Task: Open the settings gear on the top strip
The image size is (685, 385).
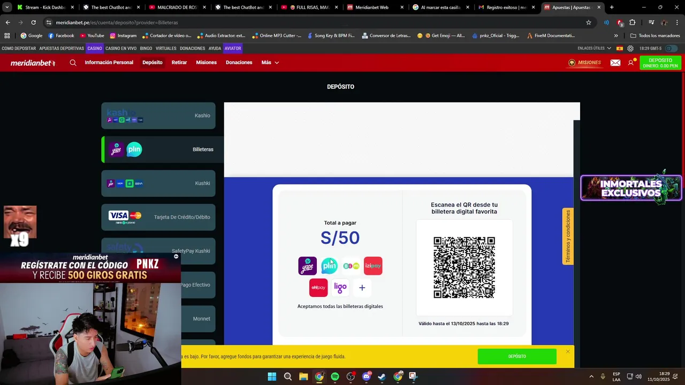Action: tap(630, 48)
